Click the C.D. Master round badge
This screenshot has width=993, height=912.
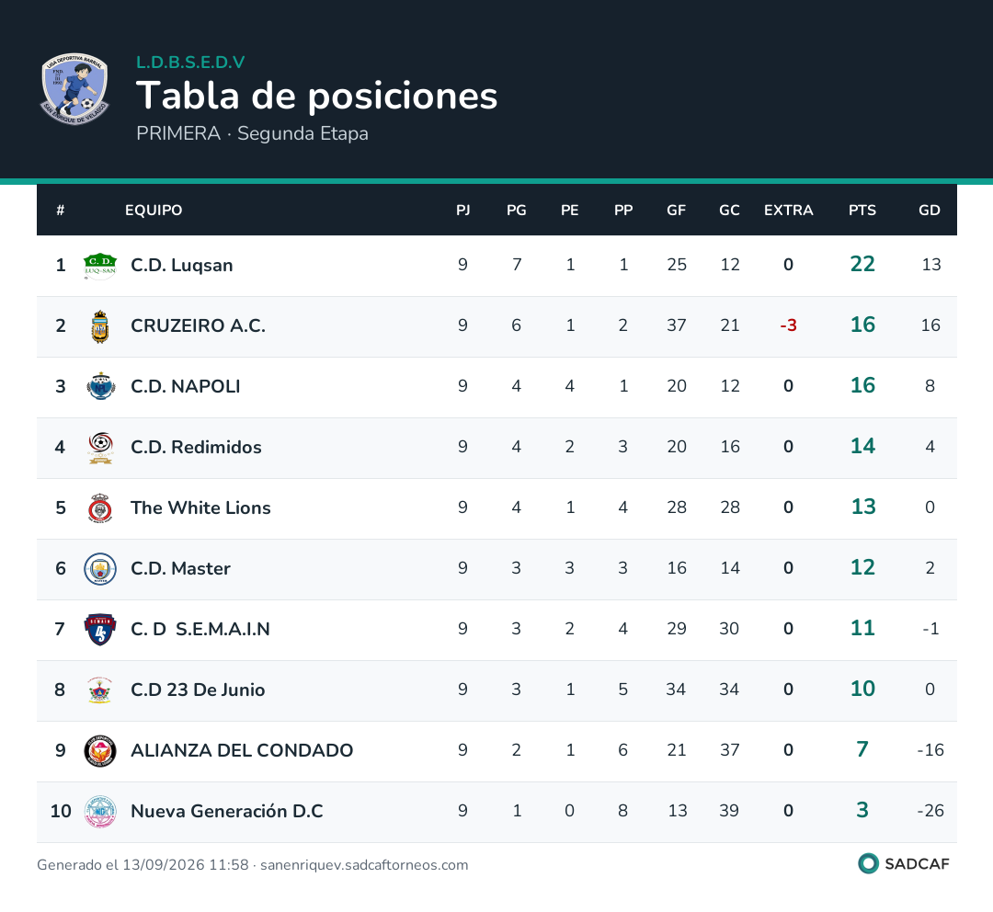click(x=100, y=569)
